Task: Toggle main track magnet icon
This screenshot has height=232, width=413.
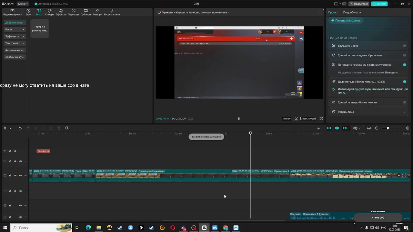Action: [329, 128]
